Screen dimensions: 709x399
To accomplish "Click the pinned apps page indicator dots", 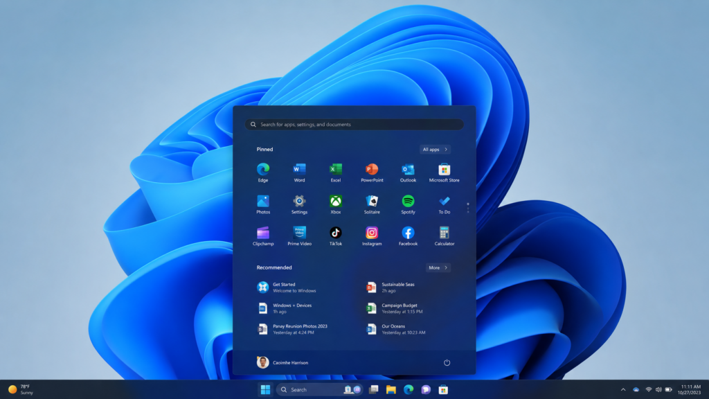I will pos(468,208).
